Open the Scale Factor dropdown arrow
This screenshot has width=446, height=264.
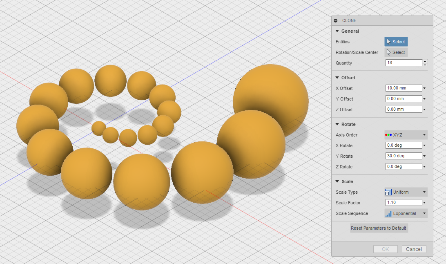pos(424,203)
